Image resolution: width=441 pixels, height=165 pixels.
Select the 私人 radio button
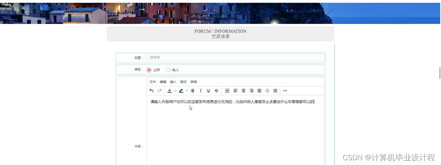tap(168, 70)
